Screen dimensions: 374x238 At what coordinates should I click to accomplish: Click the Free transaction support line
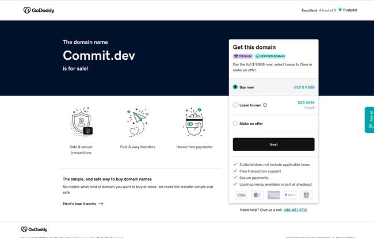pyautogui.click(x=260, y=171)
